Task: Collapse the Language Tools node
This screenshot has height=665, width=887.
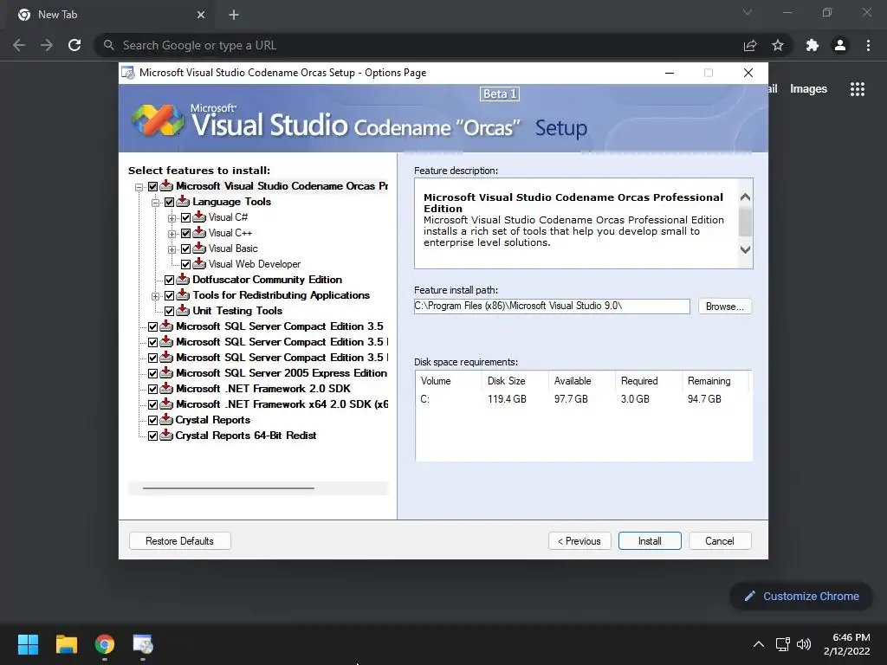Action: 155,203
